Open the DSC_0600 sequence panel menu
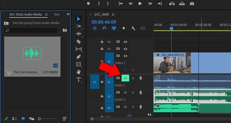This screenshot has width=231, height=123. [x=113, y=14]
